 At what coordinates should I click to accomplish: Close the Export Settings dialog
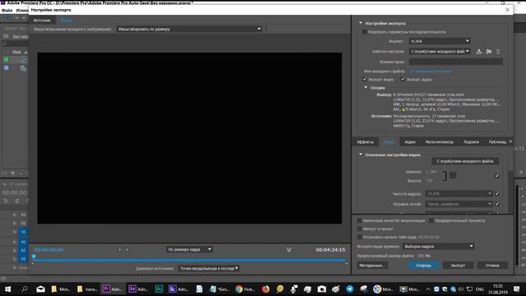pos(508,10)
